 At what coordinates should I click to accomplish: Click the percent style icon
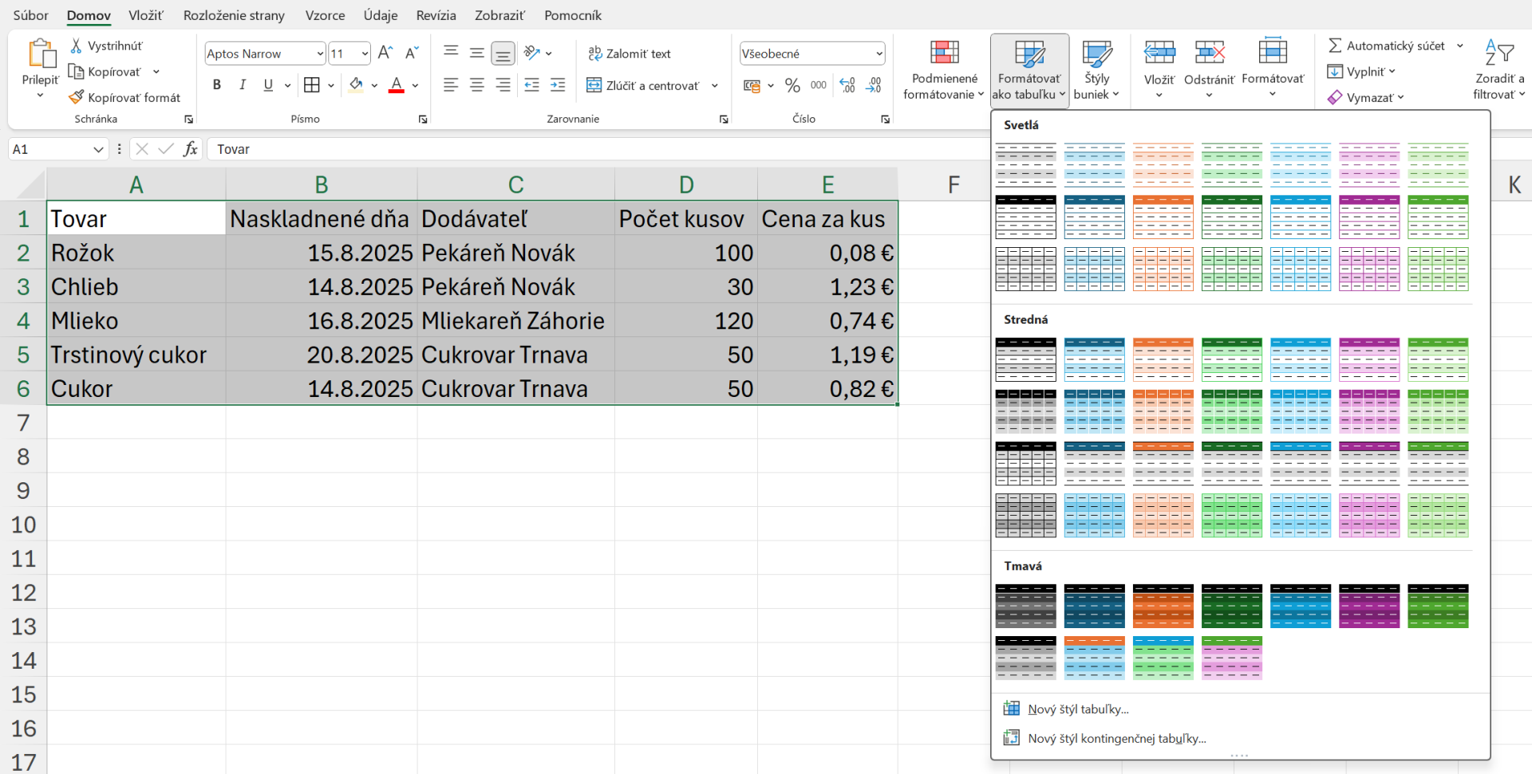[792, 85]
